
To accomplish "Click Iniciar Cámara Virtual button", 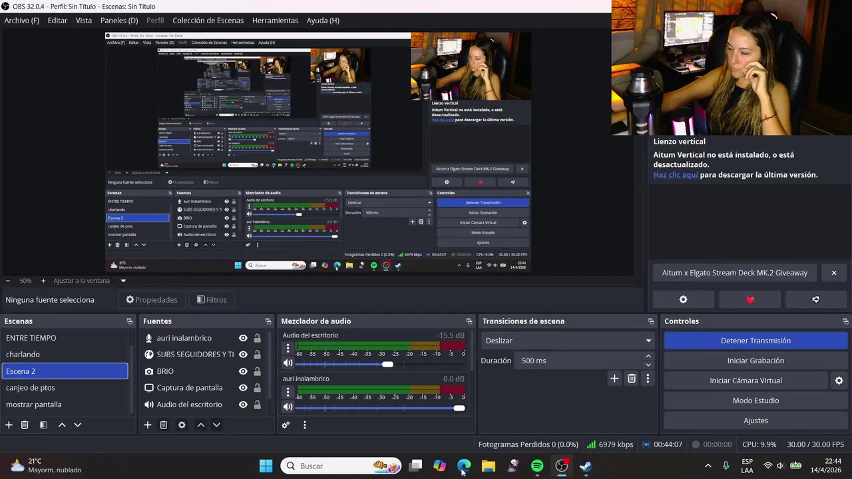I will pyautogui.click(x=745, y=381).
